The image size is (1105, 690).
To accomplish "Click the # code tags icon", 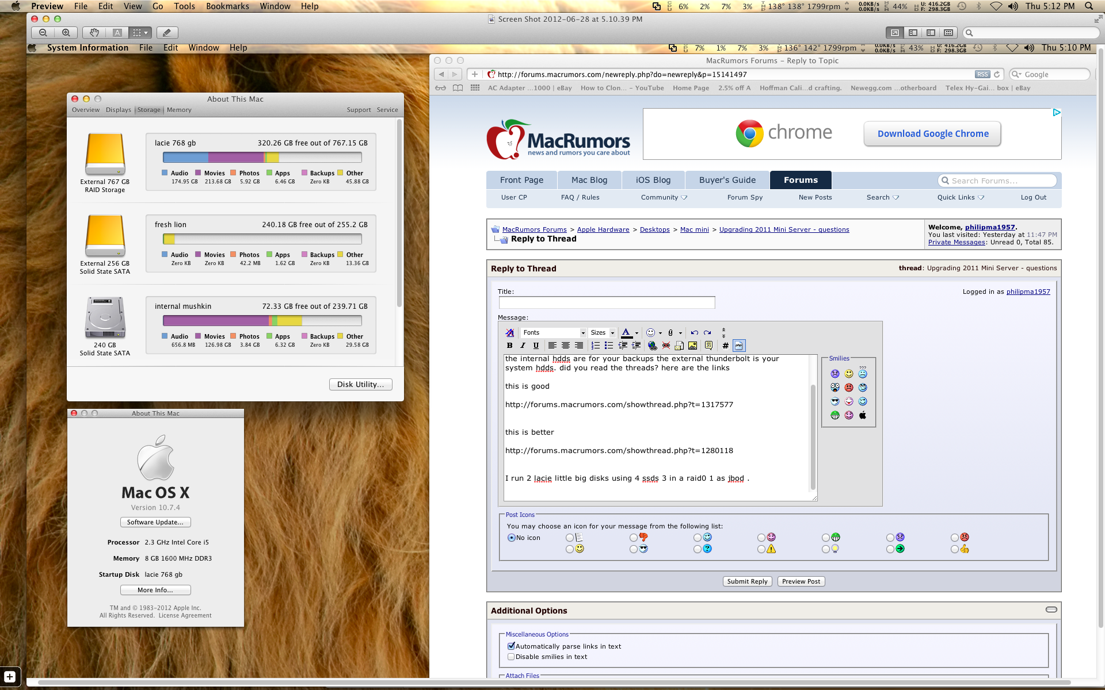I will click(x=726, y=346).
